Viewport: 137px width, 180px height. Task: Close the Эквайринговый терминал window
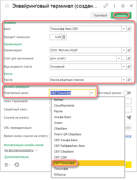tap(131, 6)
